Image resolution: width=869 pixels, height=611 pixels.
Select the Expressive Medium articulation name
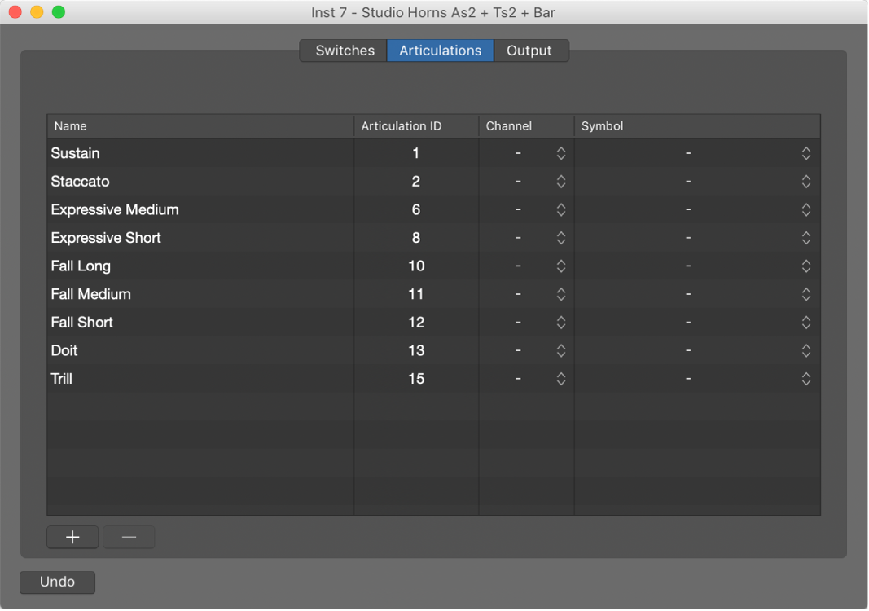tap(115, 209)
